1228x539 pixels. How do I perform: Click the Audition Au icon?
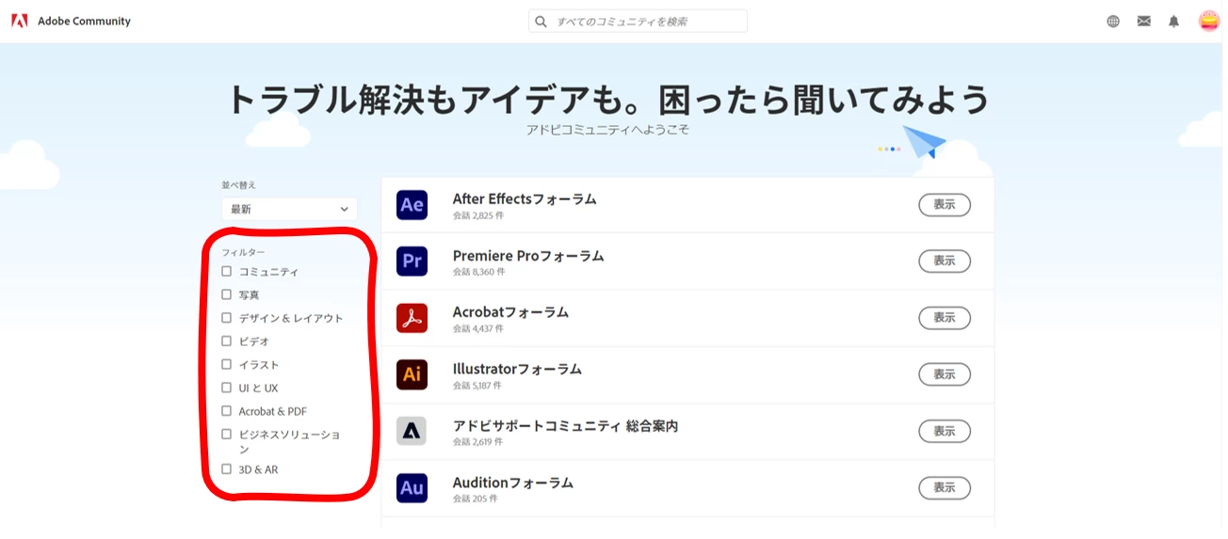pyautogui.click(x=412, y=487)
